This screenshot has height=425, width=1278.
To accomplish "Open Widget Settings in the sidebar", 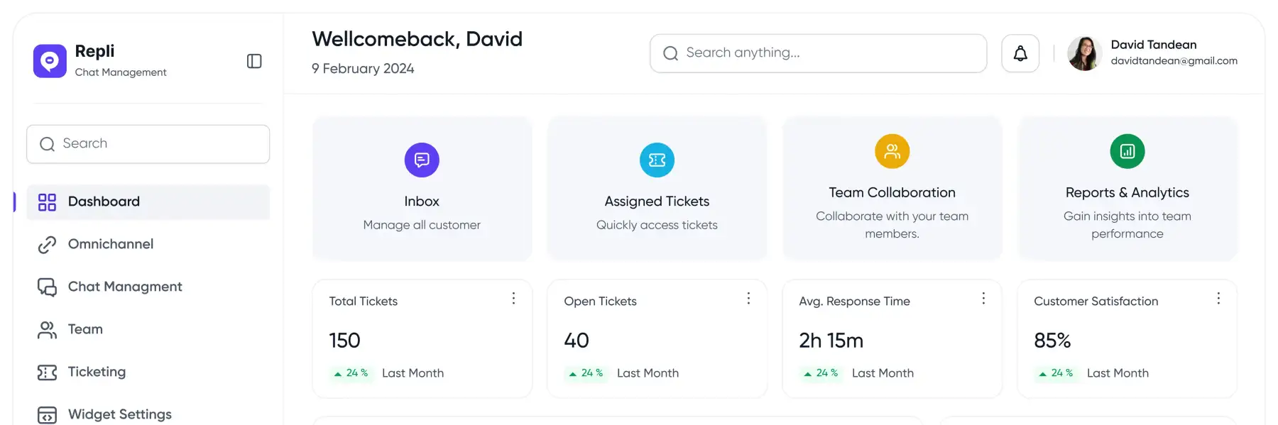I will point(119,414).
